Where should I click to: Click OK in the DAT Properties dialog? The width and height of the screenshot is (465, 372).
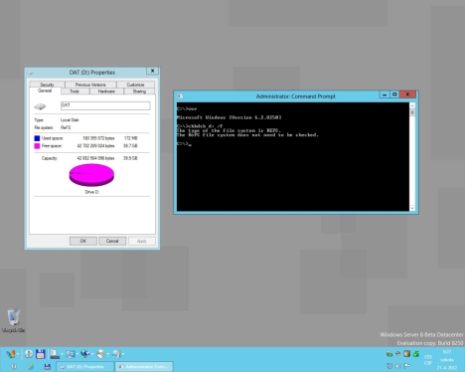(x=83, y=241)
